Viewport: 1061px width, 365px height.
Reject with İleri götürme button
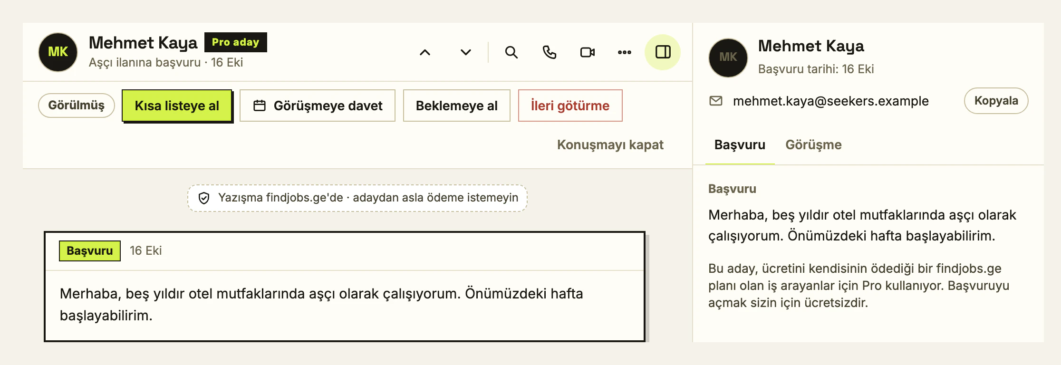[x=570, y=106]
